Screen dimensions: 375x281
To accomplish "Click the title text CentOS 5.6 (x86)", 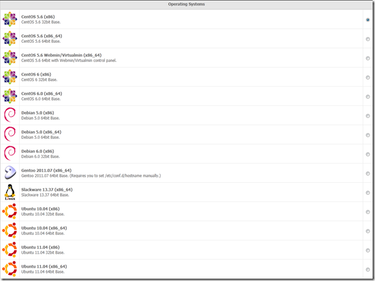I will (38, 17).
